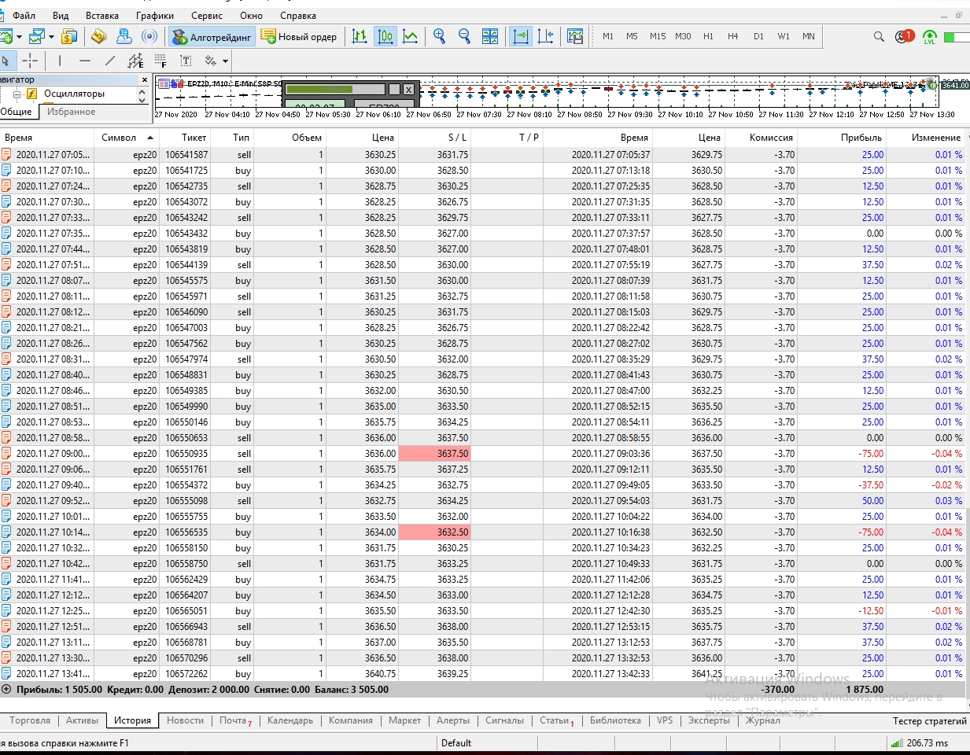
Task: Open the search magnifier in toolbar
Action: click(879, 36)
